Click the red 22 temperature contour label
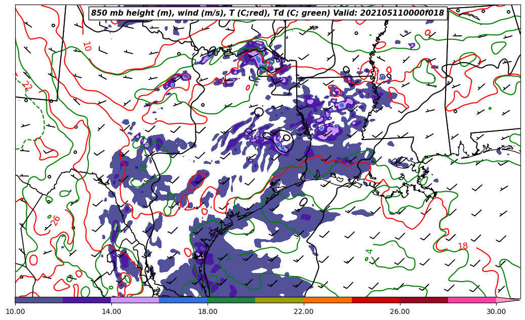 coord(26,85)
